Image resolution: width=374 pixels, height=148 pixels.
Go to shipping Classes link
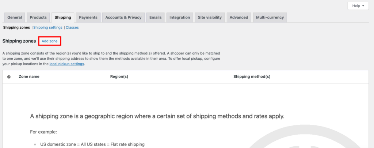pos(72,27)
